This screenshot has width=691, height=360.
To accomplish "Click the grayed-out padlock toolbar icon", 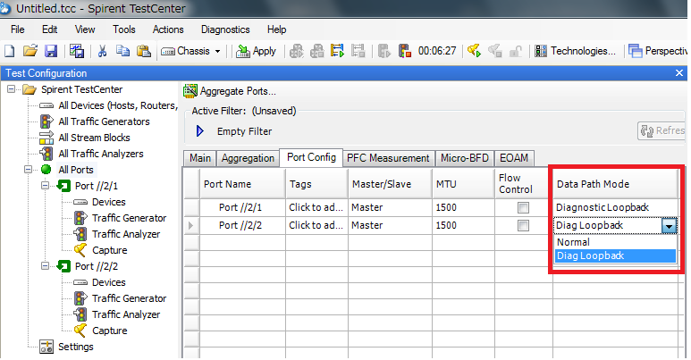I will (515, 52).
